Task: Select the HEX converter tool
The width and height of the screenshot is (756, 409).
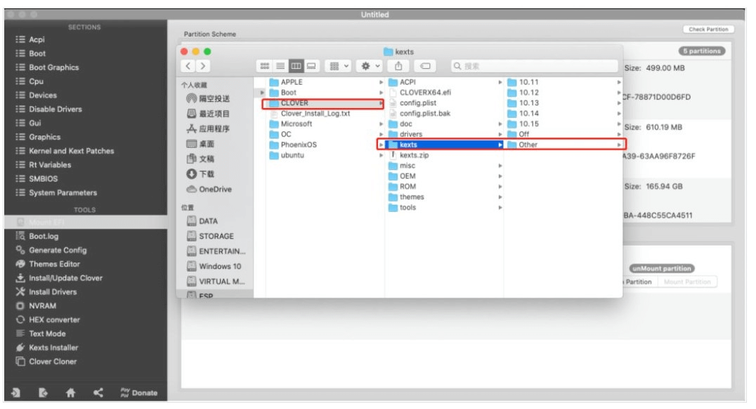Action: tap(54, 320)
